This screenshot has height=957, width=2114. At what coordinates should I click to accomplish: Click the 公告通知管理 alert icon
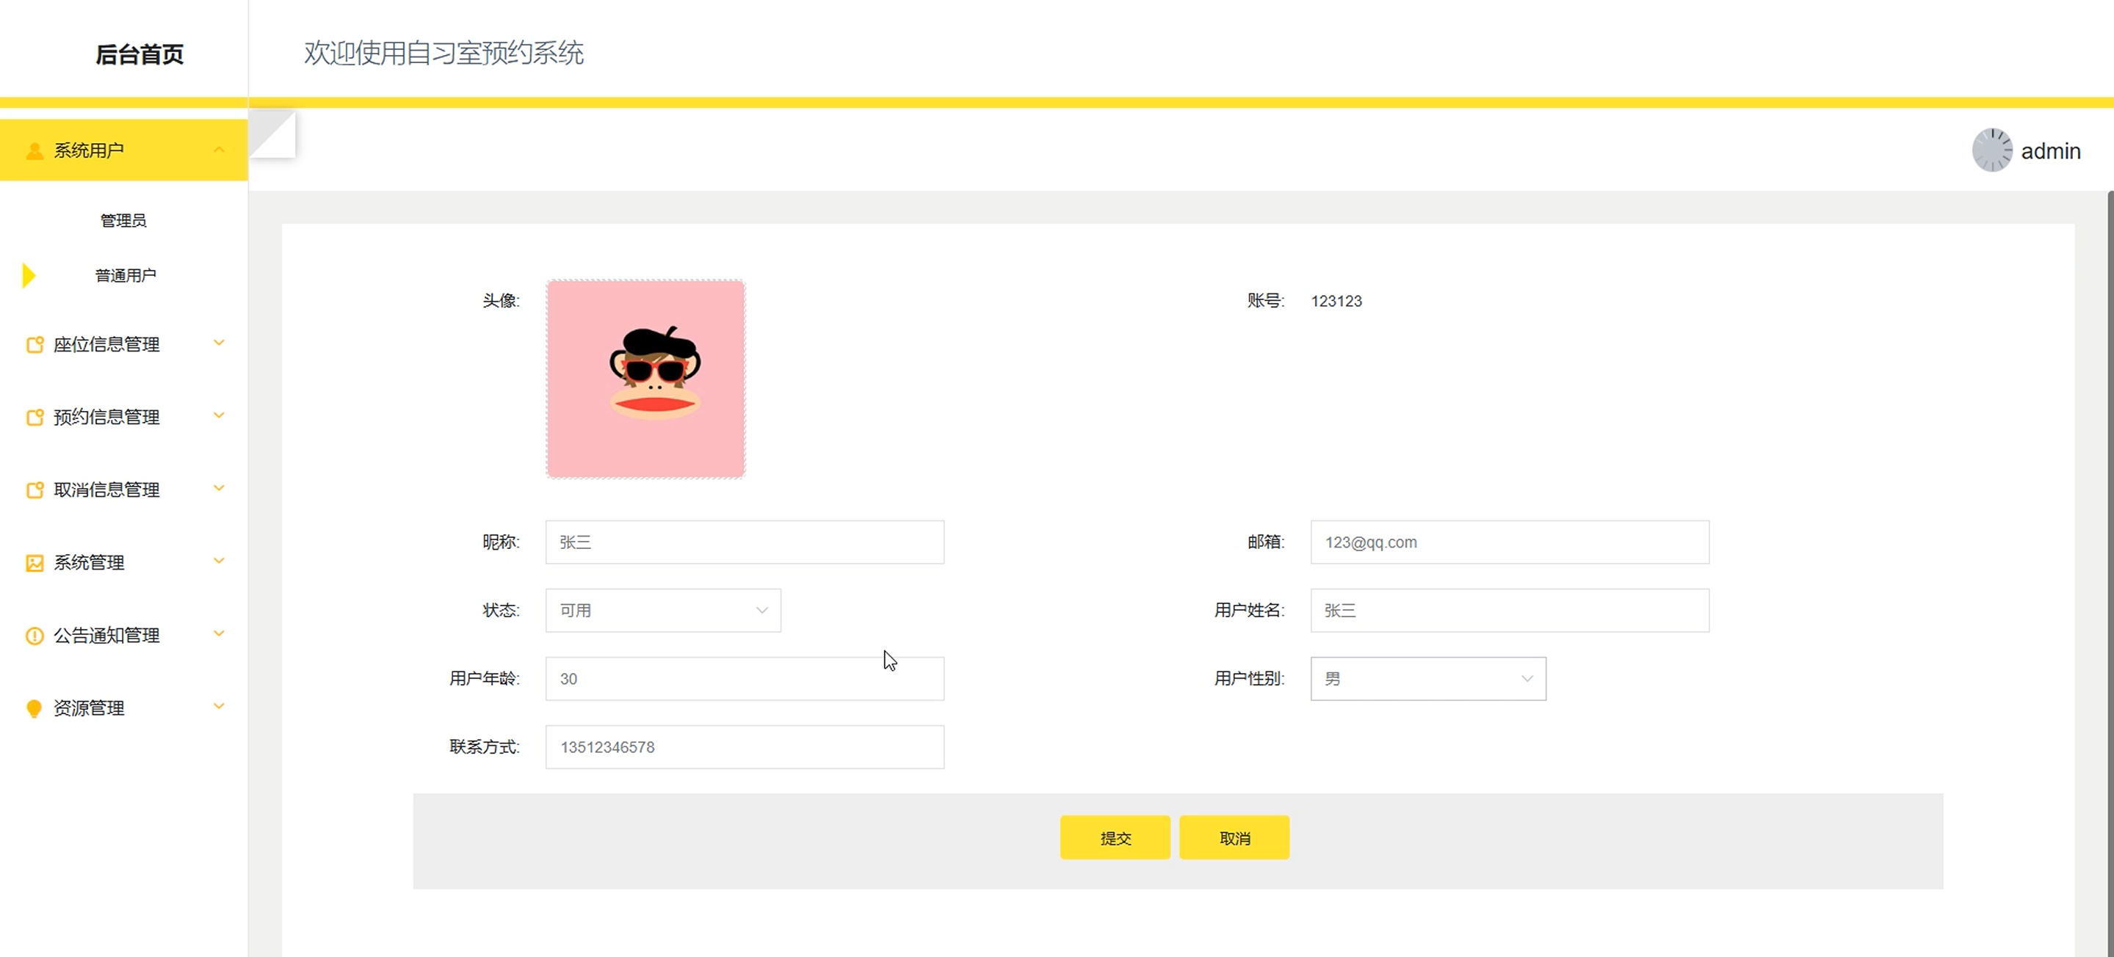coord(35,636)
